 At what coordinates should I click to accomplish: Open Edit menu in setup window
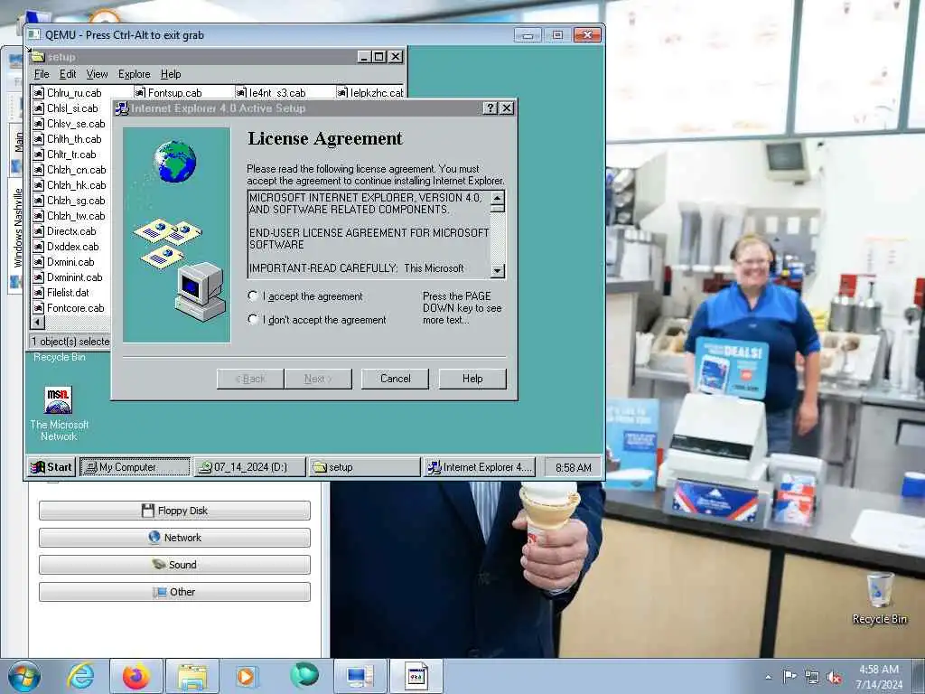click(68, 74)
